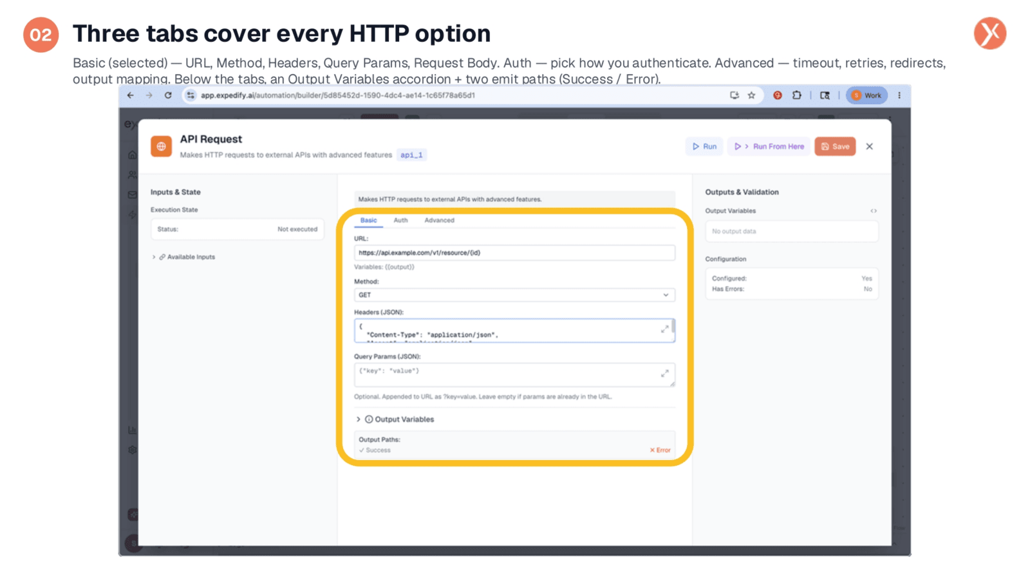Reload the page with the refresh icon
Screen dimensions: 1030x579
168,95
